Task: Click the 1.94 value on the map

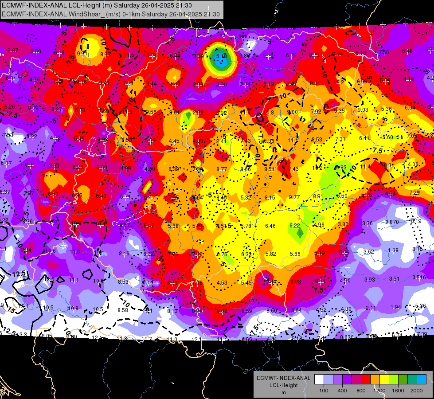Action: (396, 307)
